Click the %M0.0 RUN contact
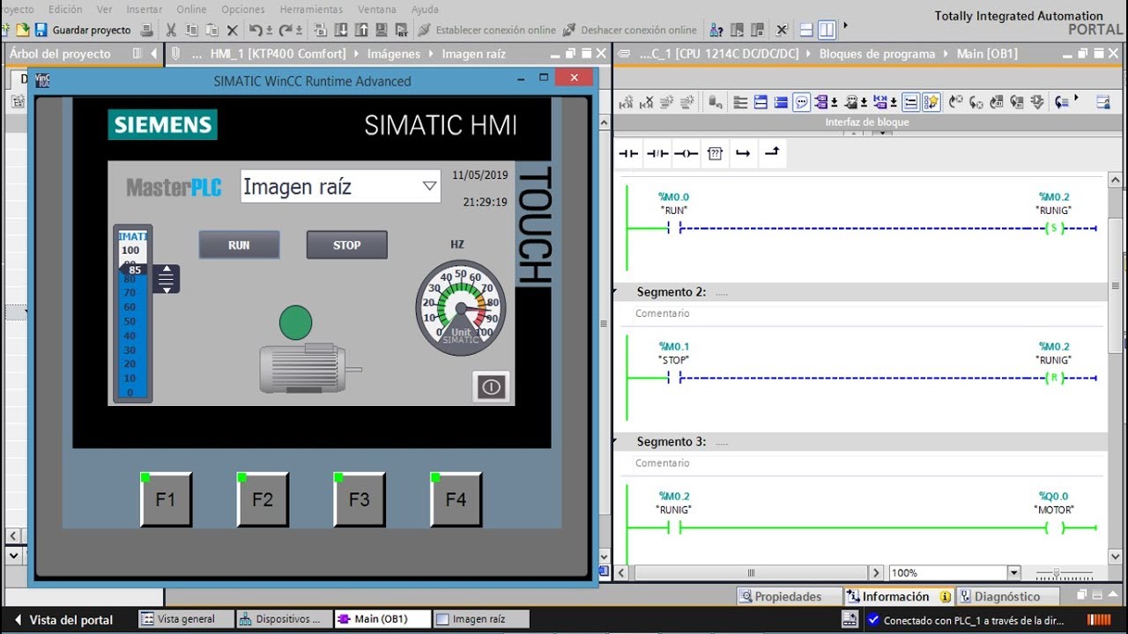1128x634 pixels. tap(673, 229)
